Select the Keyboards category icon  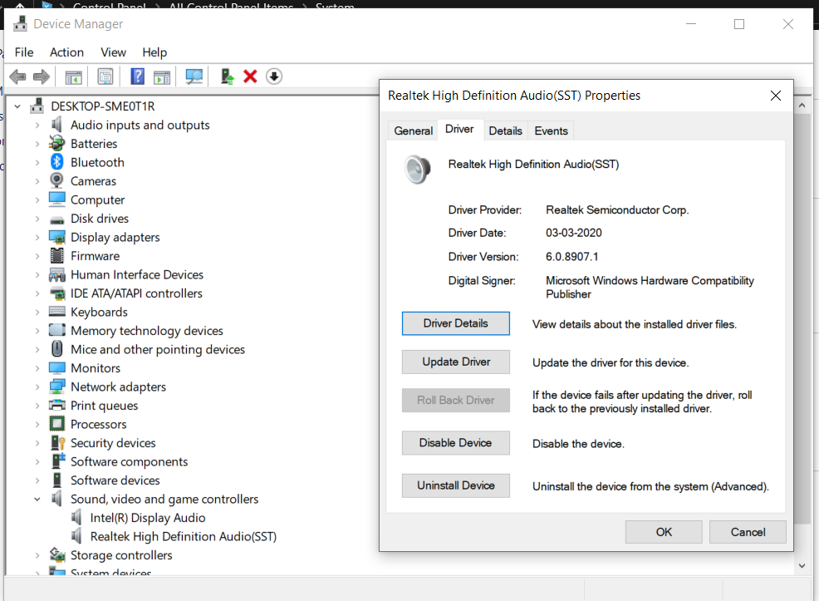(57, 312)
